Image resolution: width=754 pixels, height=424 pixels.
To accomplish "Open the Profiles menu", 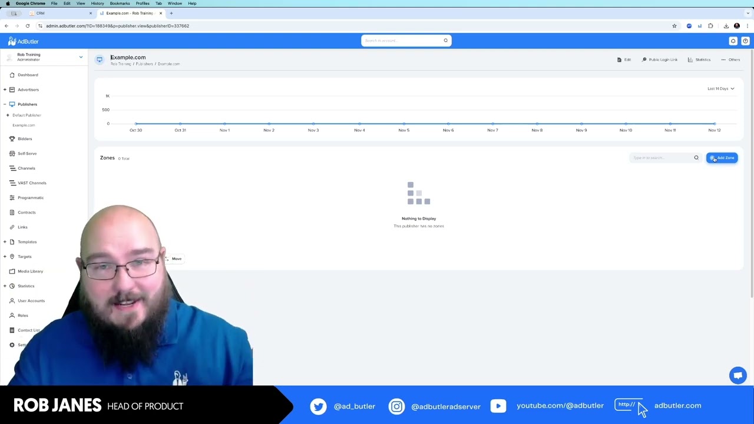I will tap(143, 4).
